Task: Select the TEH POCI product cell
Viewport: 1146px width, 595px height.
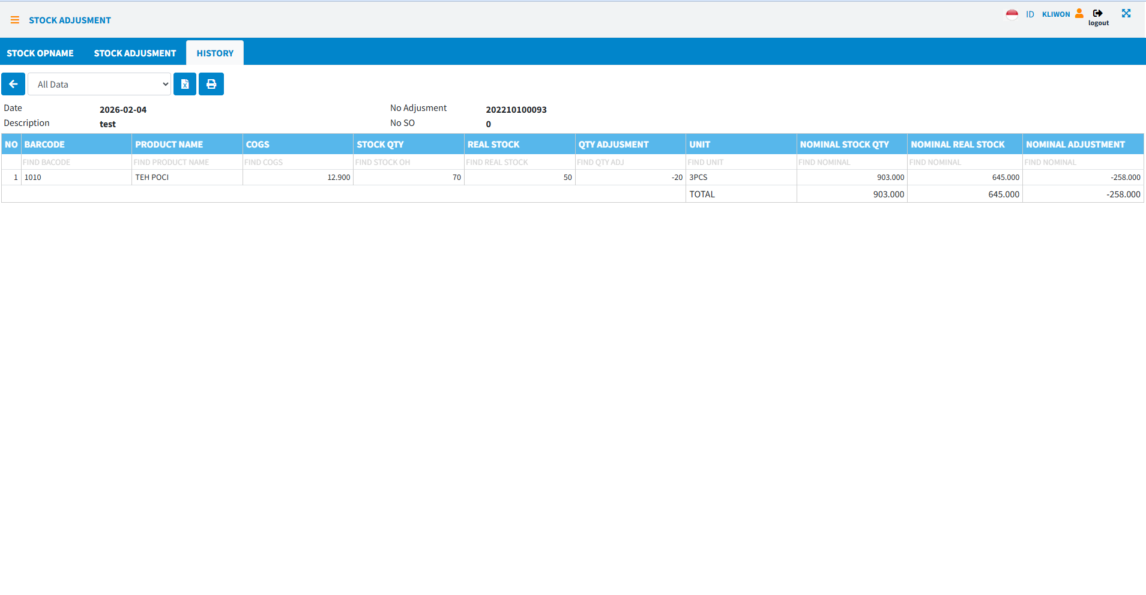Action: (187, 178)
